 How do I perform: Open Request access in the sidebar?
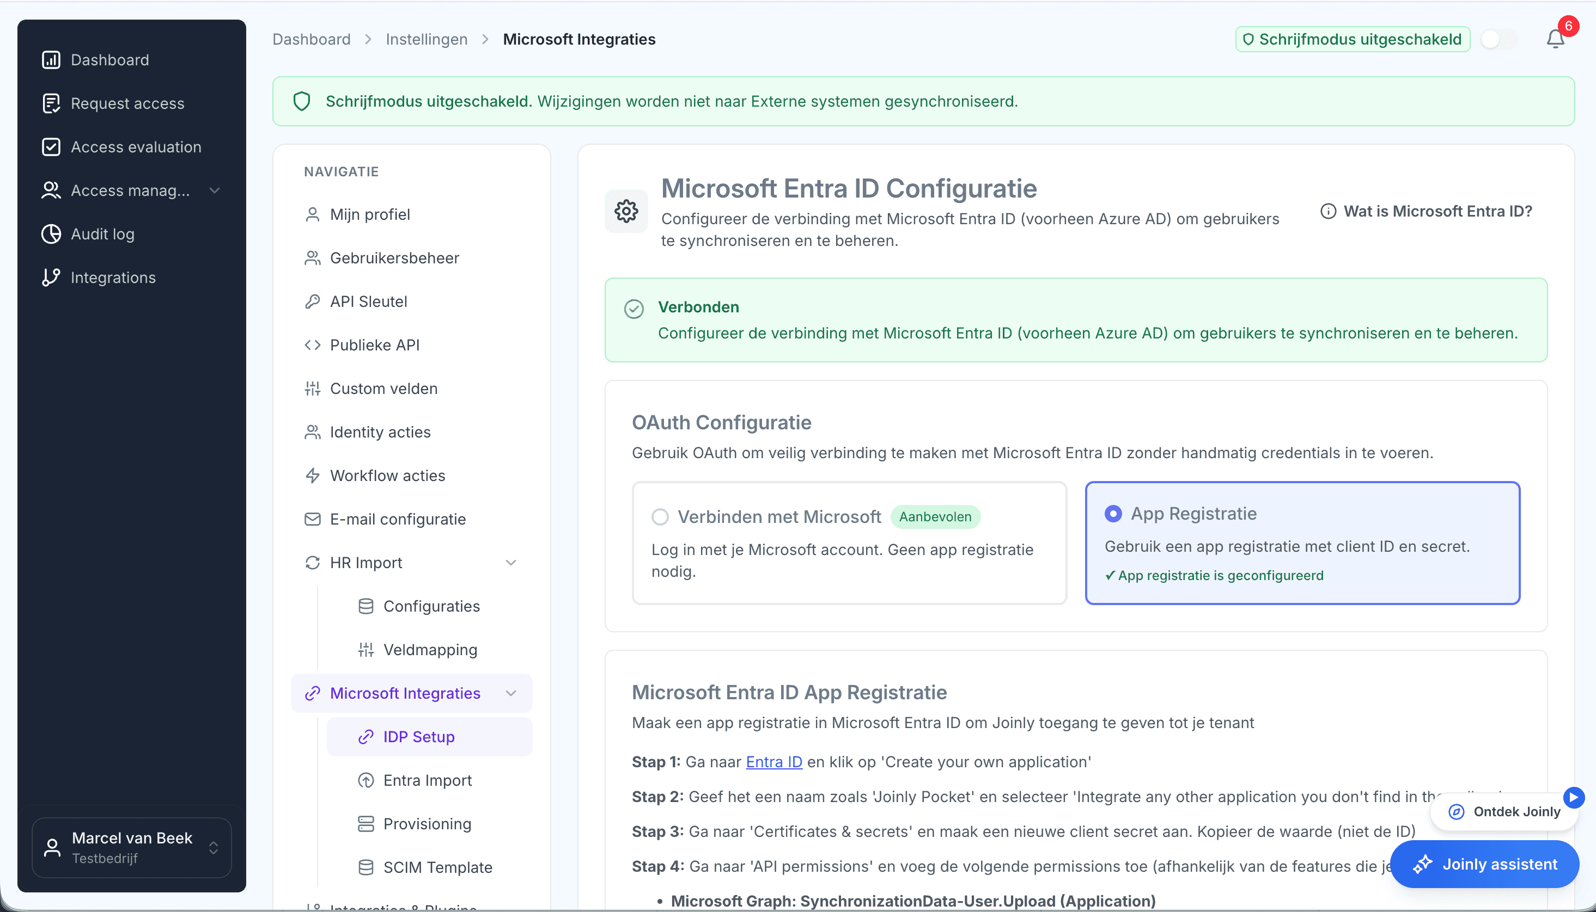click(132, 103)
